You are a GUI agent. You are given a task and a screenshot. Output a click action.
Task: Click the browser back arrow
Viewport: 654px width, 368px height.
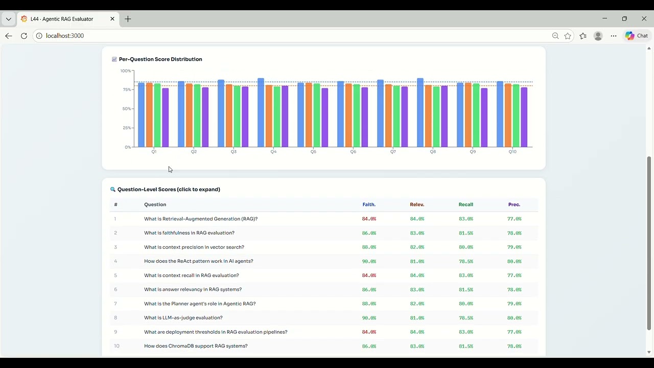[9, 36]
